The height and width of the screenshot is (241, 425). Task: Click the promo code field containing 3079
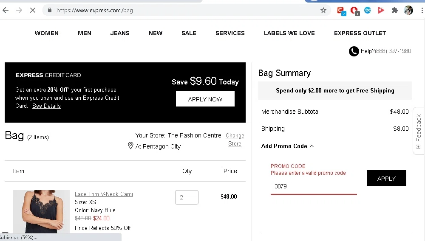pyautogui.click(x=314, y=186)
